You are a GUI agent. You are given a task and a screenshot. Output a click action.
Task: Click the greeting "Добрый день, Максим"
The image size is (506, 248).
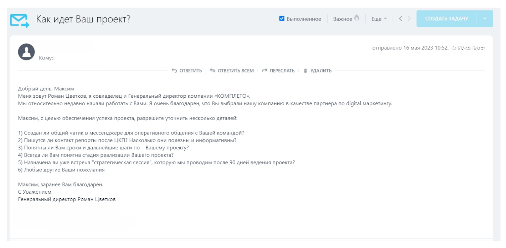46,89
